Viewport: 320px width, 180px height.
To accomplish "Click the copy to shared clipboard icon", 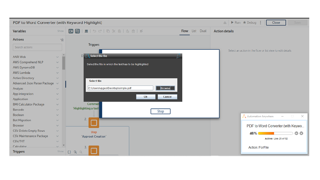I will click(x=127, y=31).
